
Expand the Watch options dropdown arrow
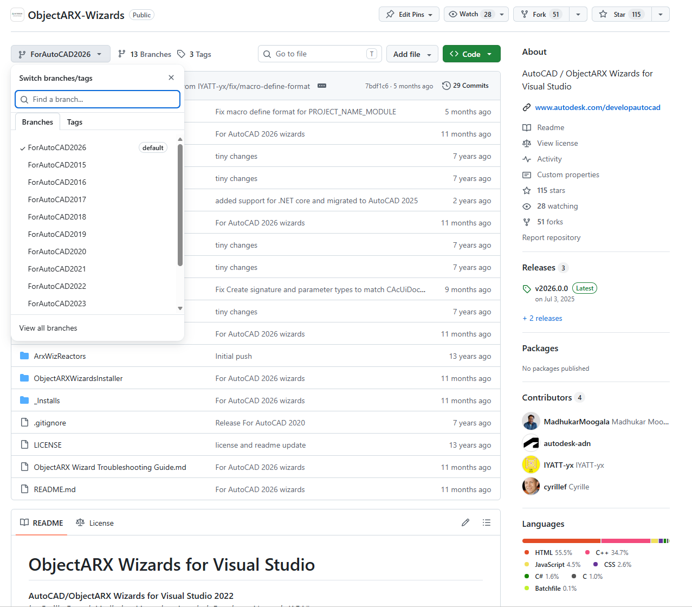click(x=502, y=15)
